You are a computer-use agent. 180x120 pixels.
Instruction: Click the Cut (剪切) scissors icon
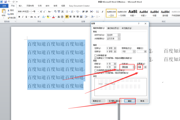[x=9, y=10]
